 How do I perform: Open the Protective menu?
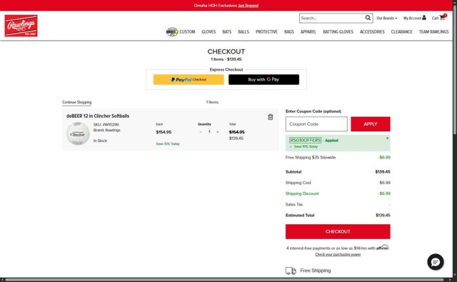[266, 31]
